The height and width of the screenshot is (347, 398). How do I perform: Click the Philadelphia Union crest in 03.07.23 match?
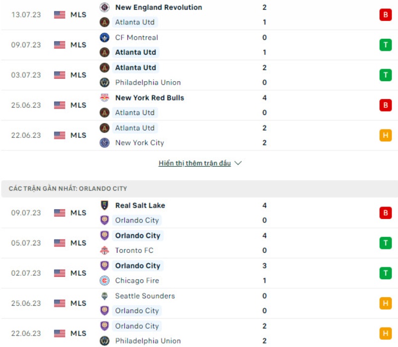pyautogui.click(x=104, y=83)
